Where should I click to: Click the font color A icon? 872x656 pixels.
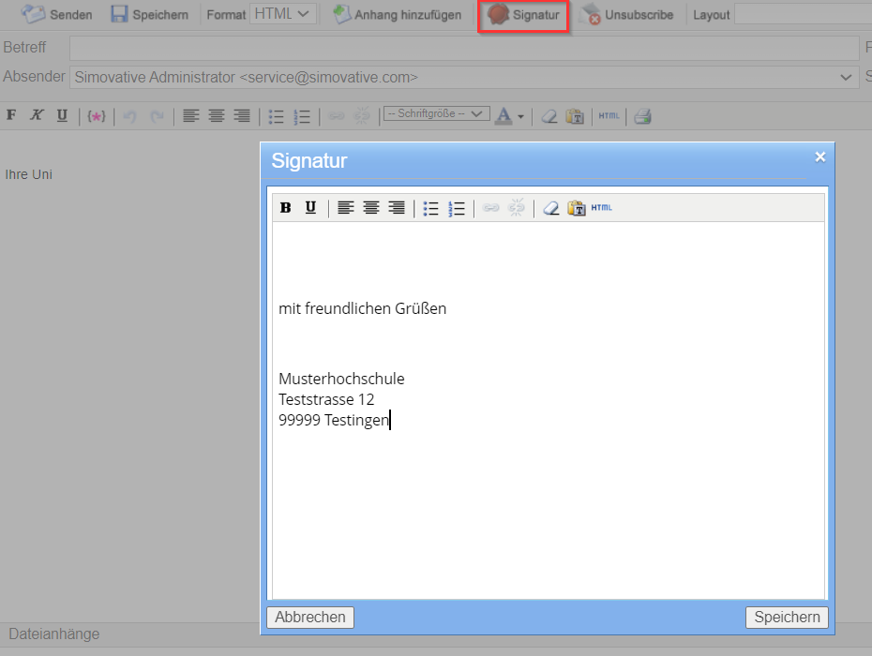pos(504,115)
